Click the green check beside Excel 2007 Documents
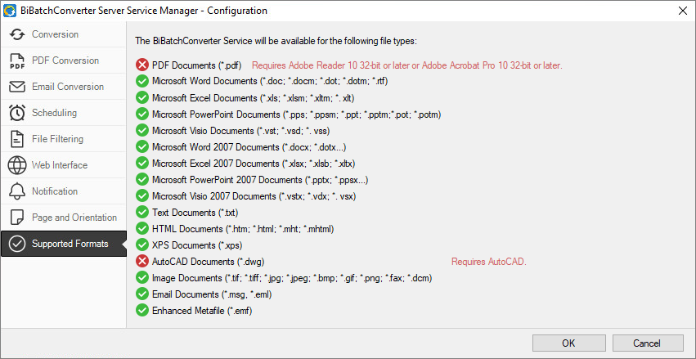The image size is (696, 359). tap(142, 164)
